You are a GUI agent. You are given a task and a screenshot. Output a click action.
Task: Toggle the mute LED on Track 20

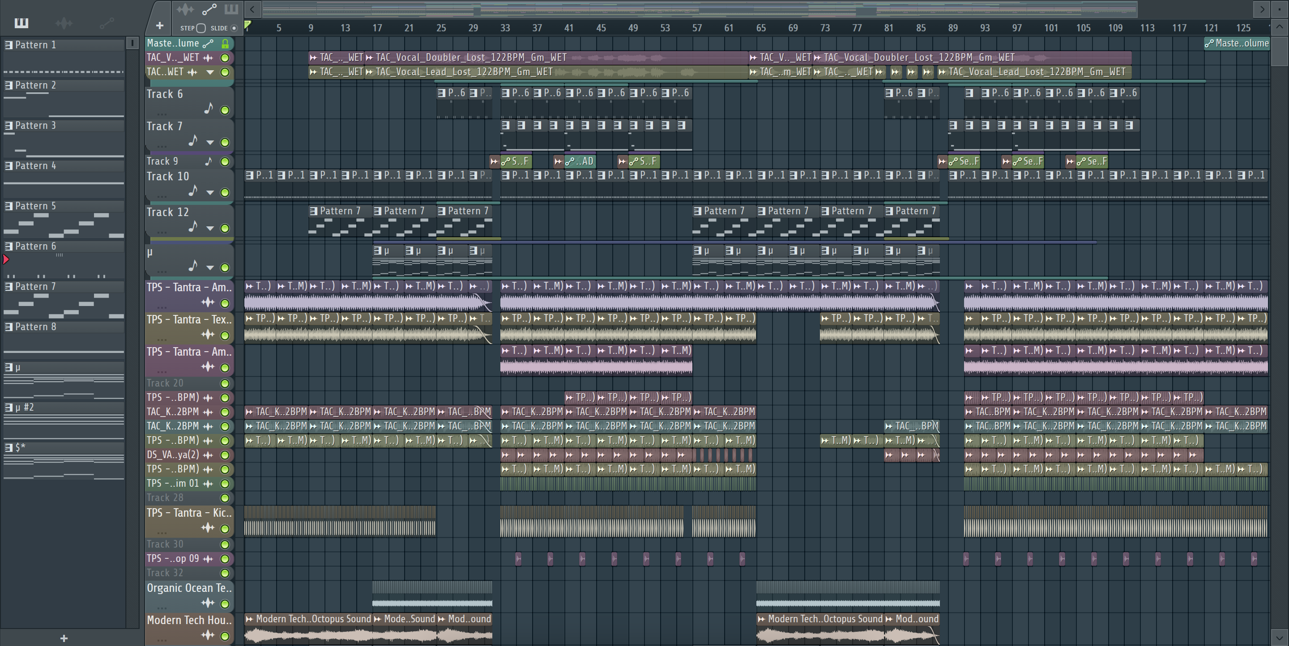click(225, 383)
